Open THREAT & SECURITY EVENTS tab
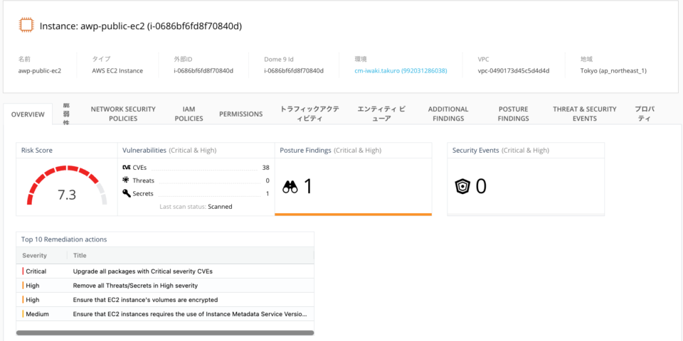 coord(585,114)
